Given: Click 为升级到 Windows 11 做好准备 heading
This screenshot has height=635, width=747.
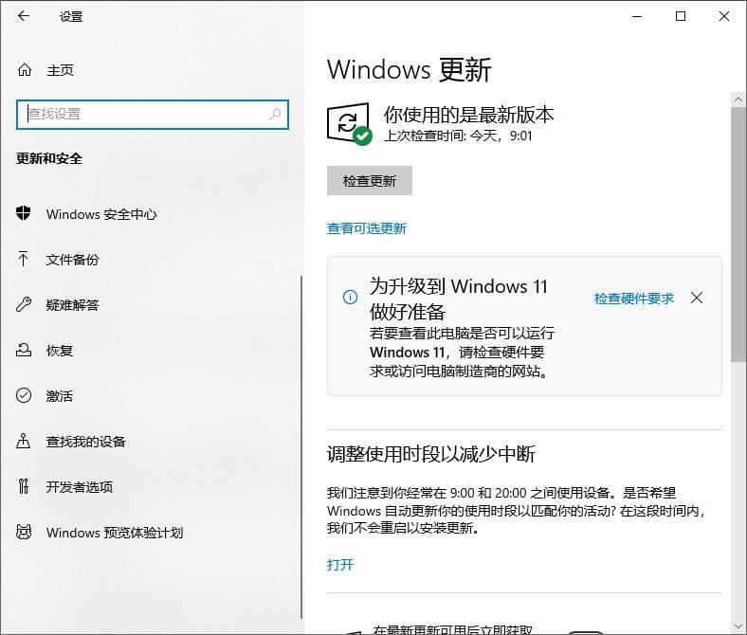Looking at the screenshot, I should [458, 299].
